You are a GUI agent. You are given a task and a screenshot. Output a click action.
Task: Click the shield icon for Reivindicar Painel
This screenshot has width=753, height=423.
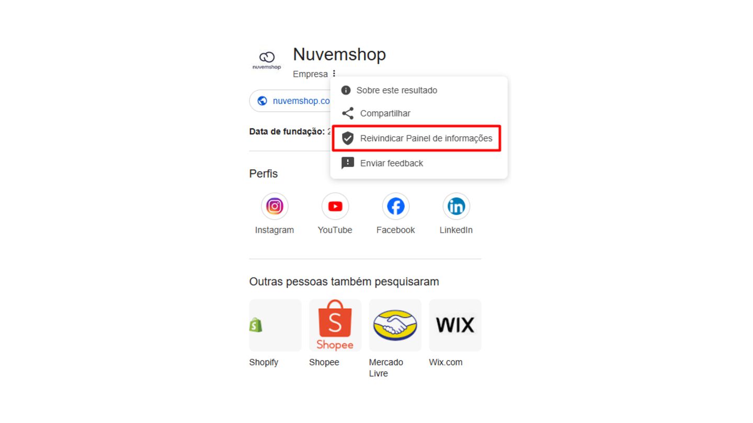(348, 138)
